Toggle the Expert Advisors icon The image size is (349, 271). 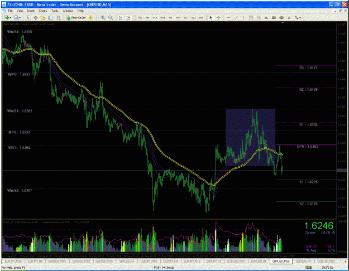[90, 17]
